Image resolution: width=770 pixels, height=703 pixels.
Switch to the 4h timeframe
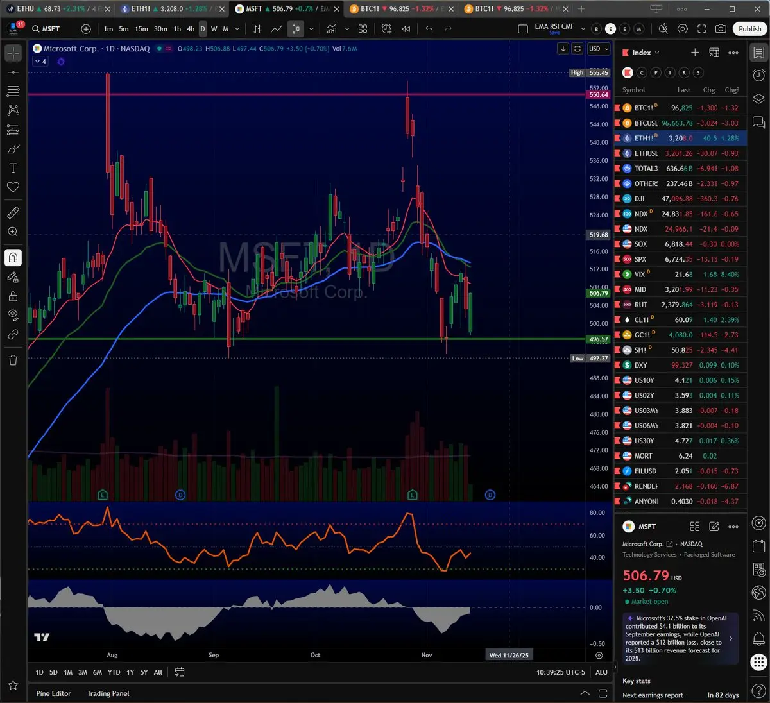191,29
